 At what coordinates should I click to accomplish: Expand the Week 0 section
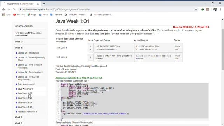tap(19, 42)
